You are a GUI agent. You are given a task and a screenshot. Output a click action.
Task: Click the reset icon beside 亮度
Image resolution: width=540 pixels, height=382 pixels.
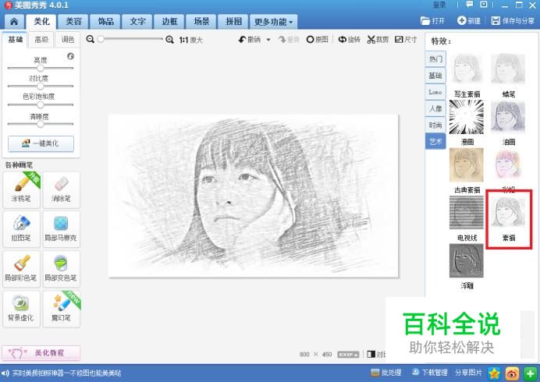(x=70, y=56)
